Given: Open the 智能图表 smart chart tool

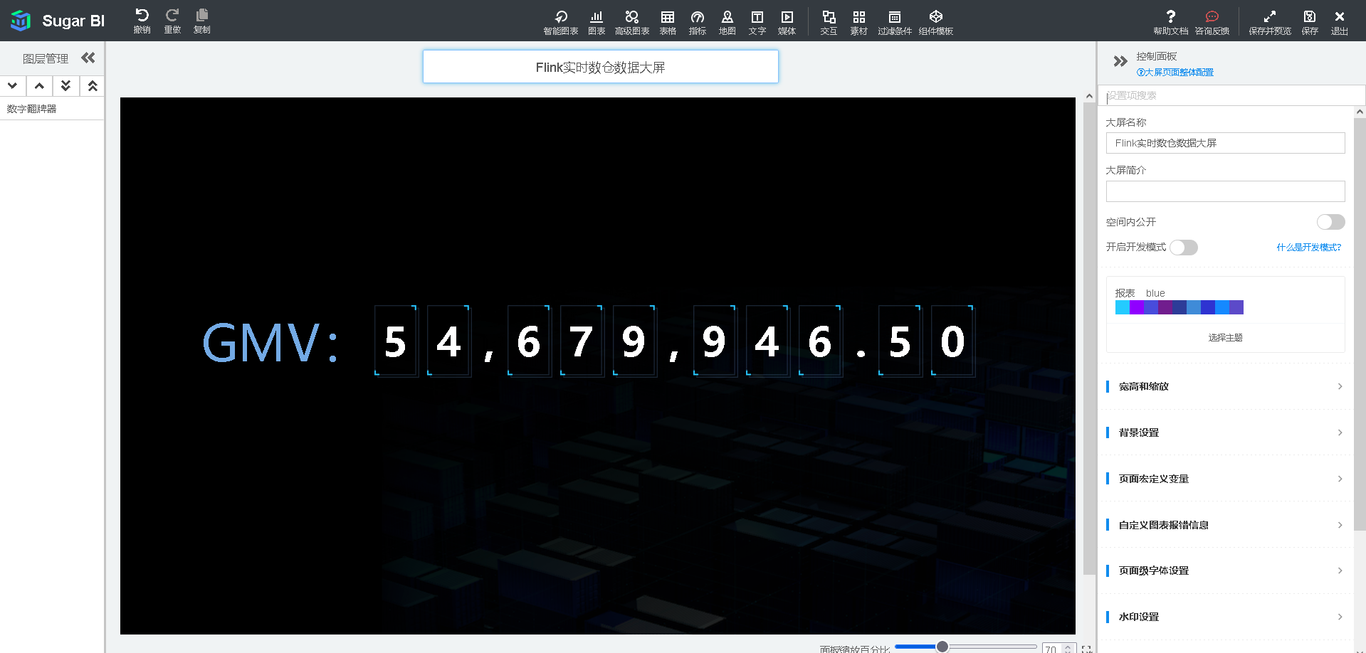Looking at the screenshot, I should pyautogui.click(x=561, y=22).
